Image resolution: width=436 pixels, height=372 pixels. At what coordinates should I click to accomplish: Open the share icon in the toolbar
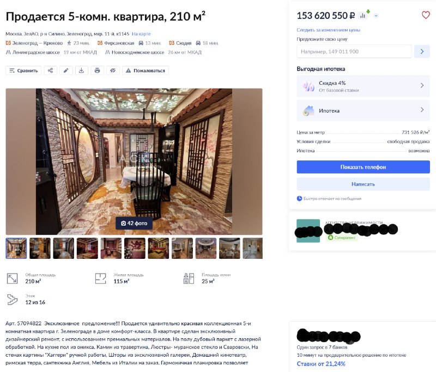pos(50,71)
